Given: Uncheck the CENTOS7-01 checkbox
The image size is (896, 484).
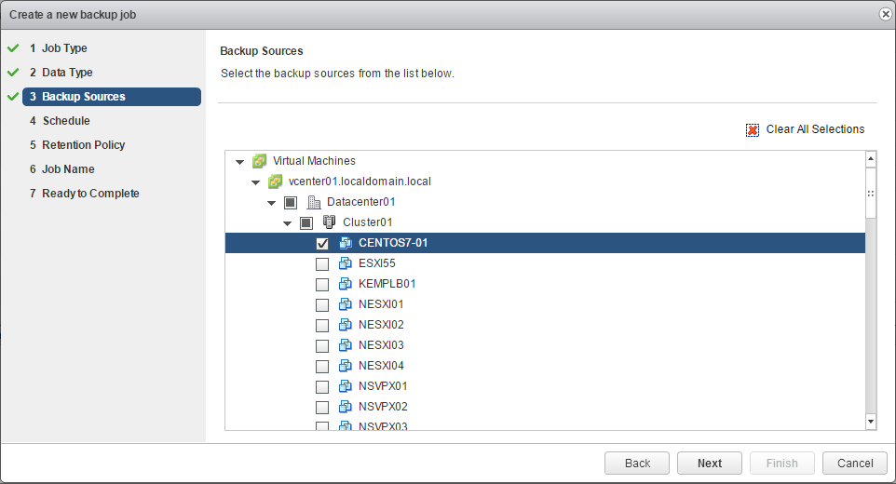Looking at the screenshot, I should coord(322,243).
